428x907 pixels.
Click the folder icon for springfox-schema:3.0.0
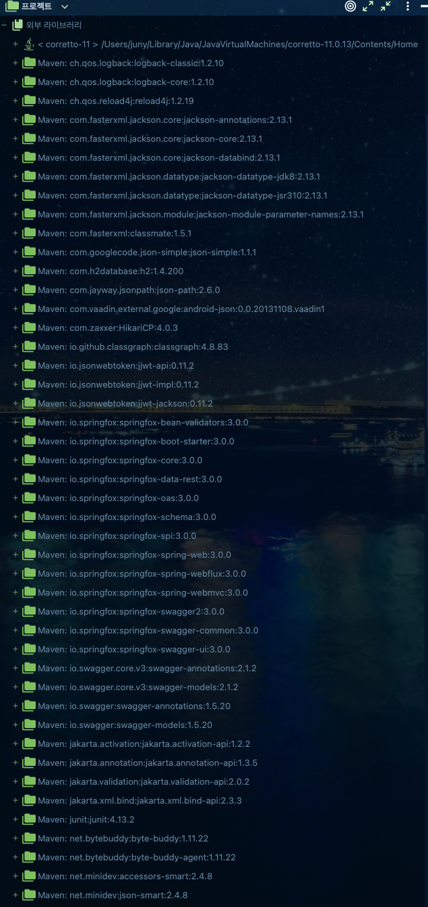point(29,517)
